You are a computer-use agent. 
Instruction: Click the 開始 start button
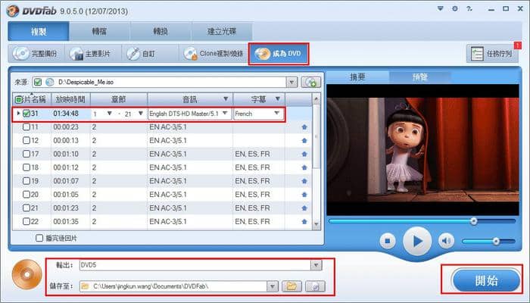(x=486, y=280)
